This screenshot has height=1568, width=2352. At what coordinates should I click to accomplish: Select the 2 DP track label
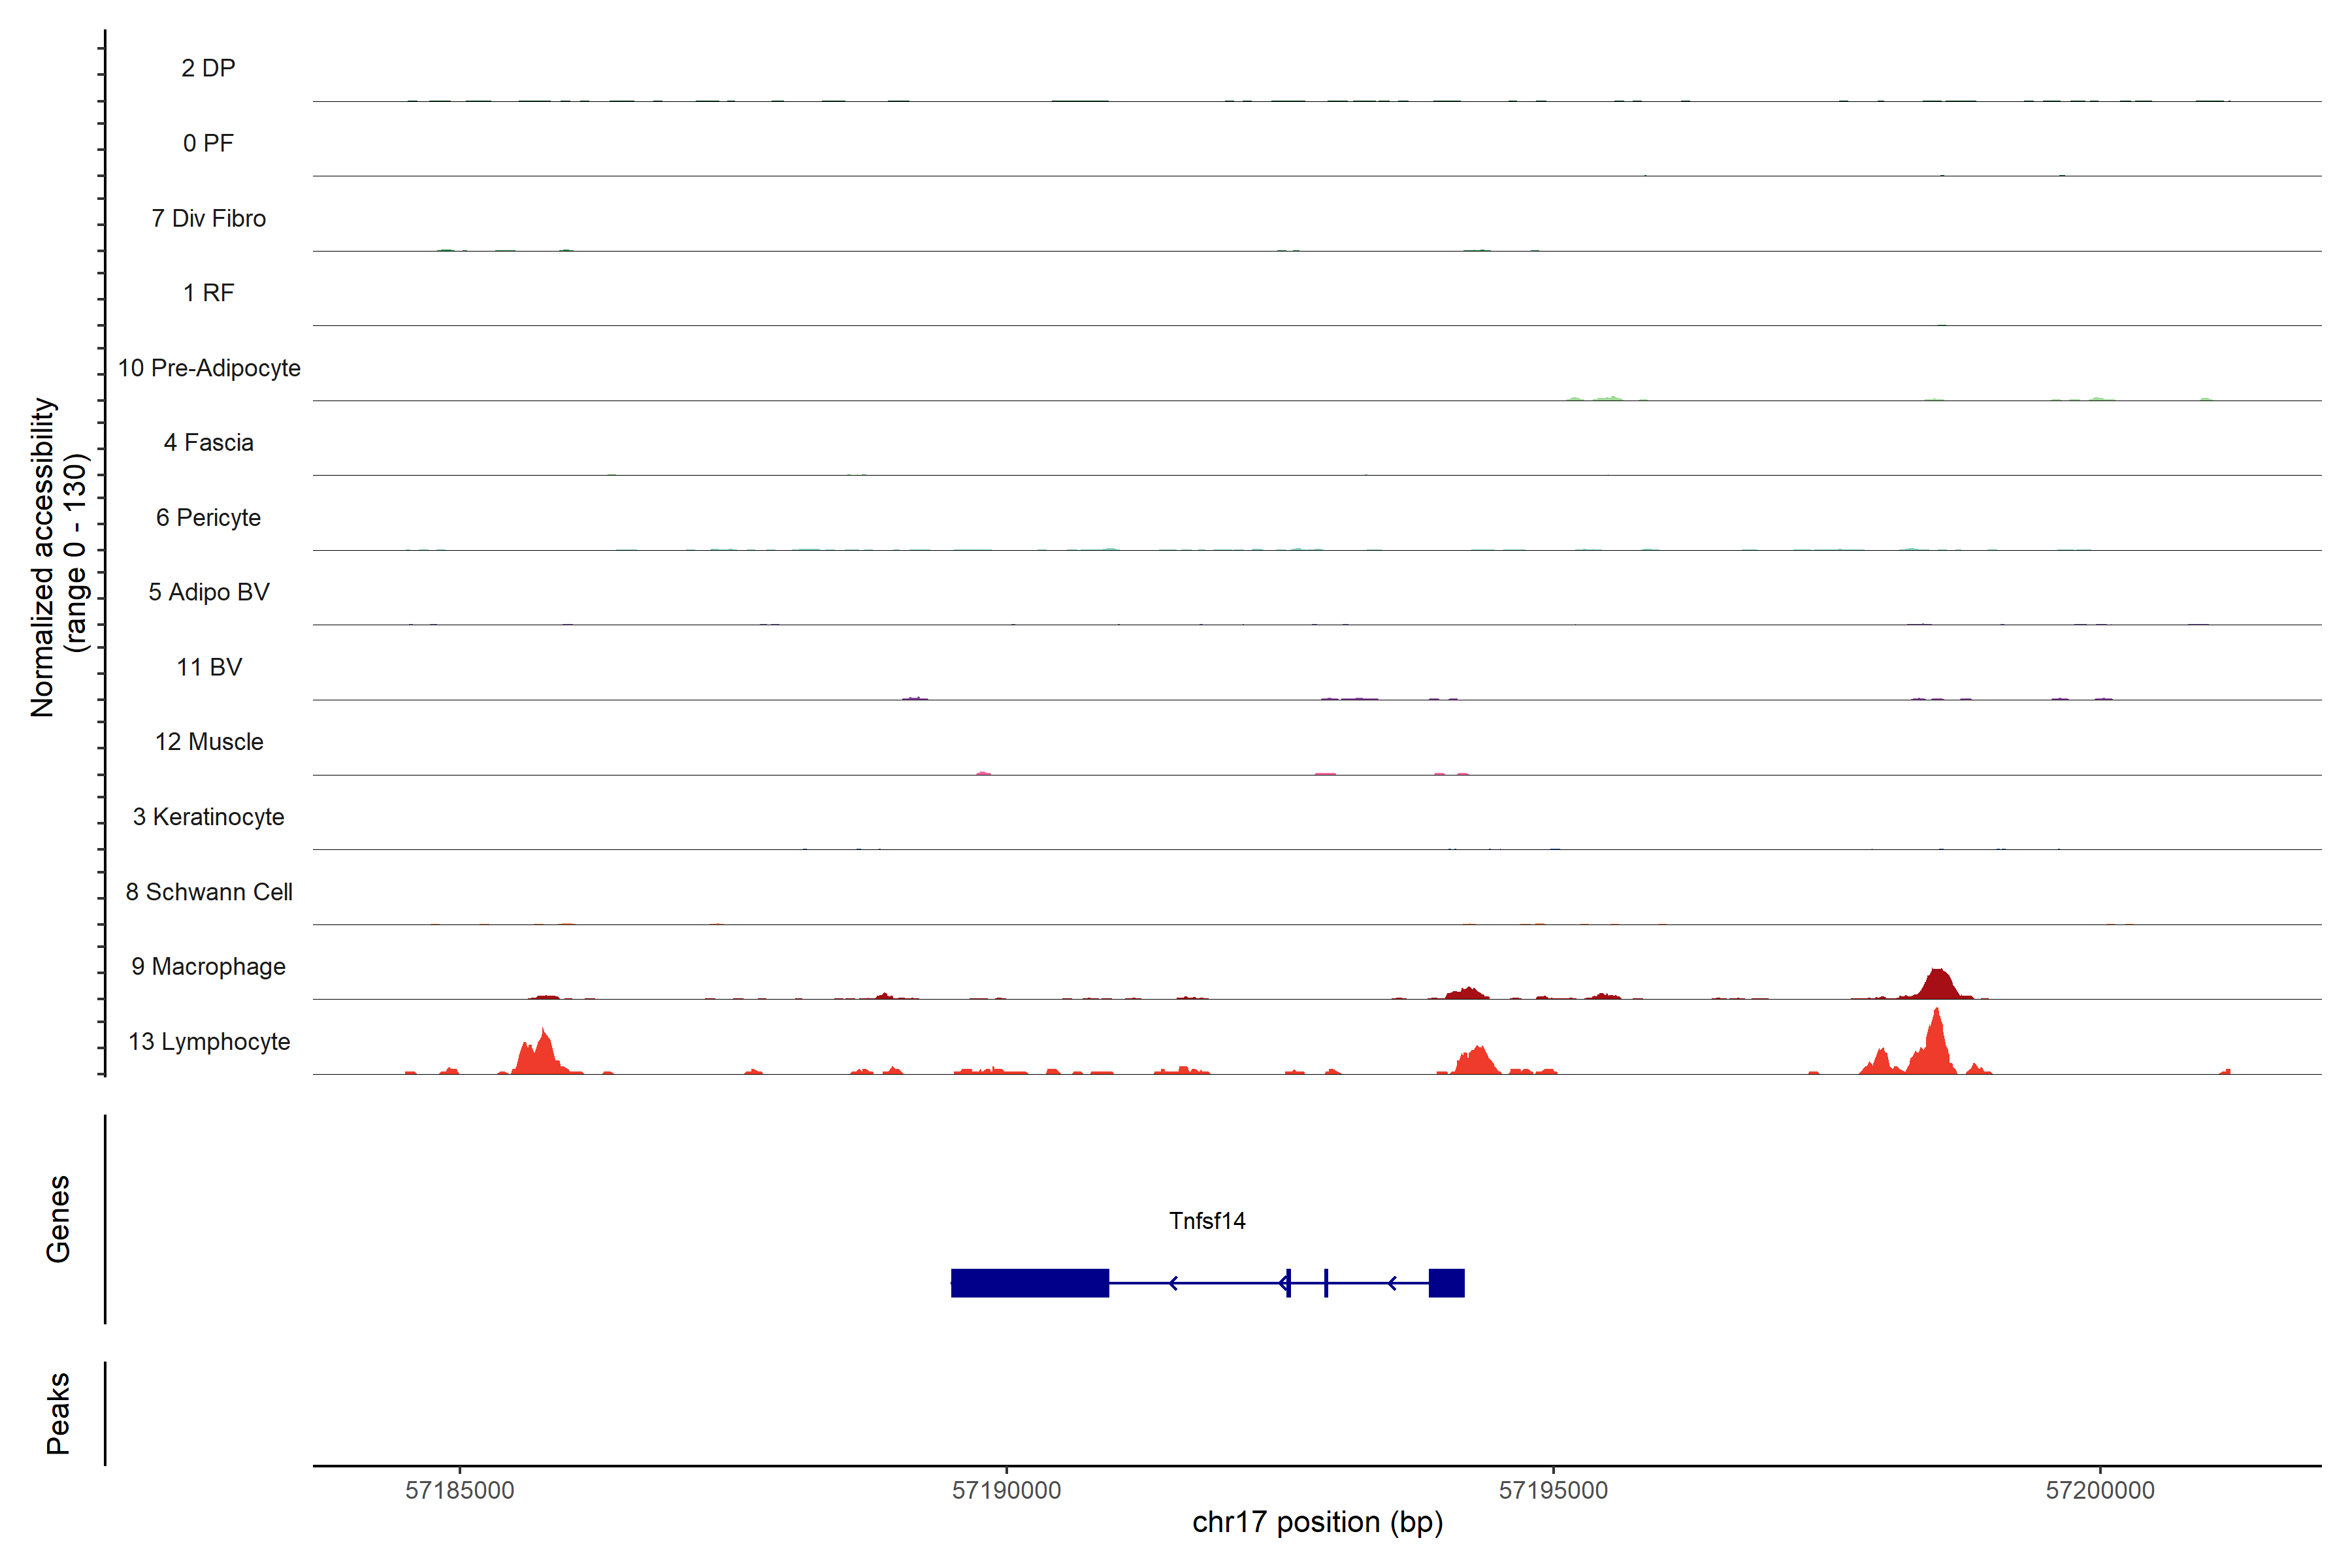208,68
